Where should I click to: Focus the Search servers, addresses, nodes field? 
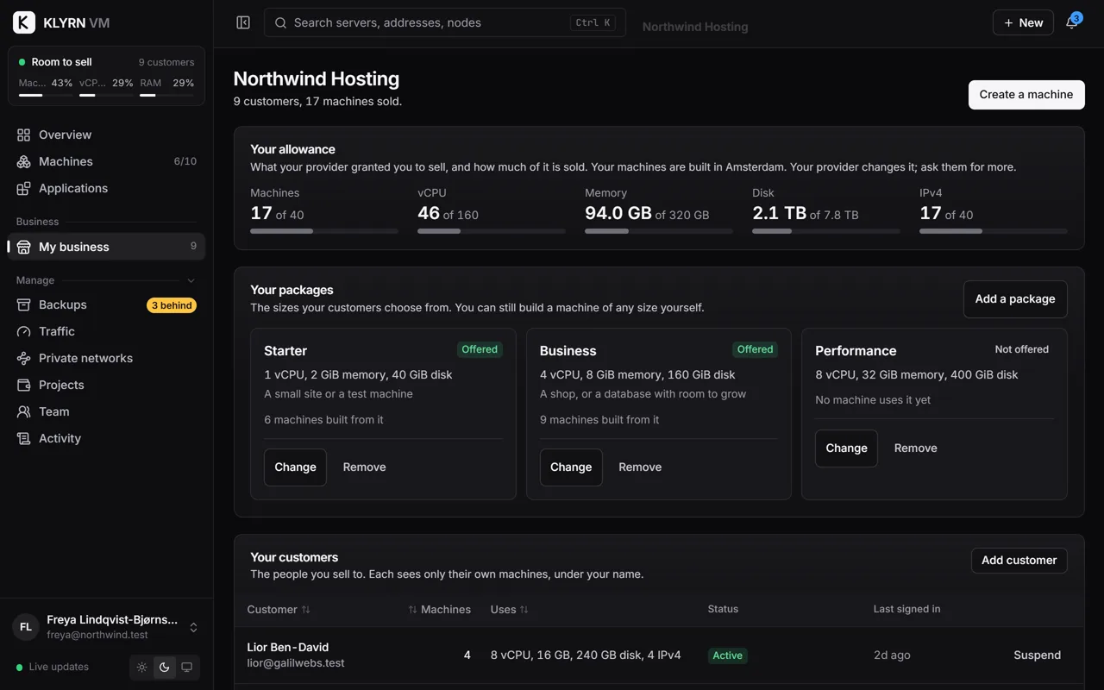click(x=445, y=22)
